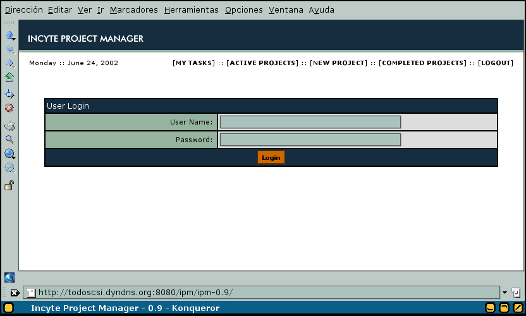526x316 pixels.
Task: Open the Opciones menu
Action: [244, 10]
